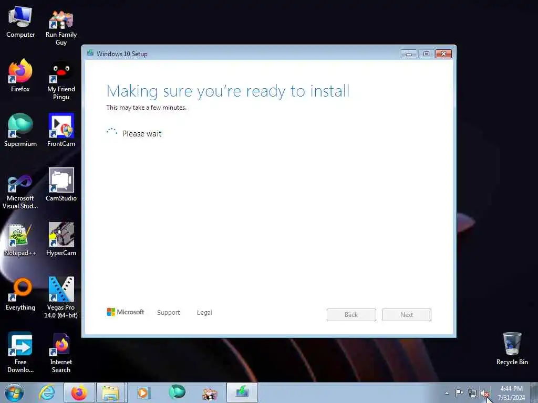Show hidden tray icons arrow
Image resolution: width=538 pixels, height=403 pixels.
click(447, 393)
